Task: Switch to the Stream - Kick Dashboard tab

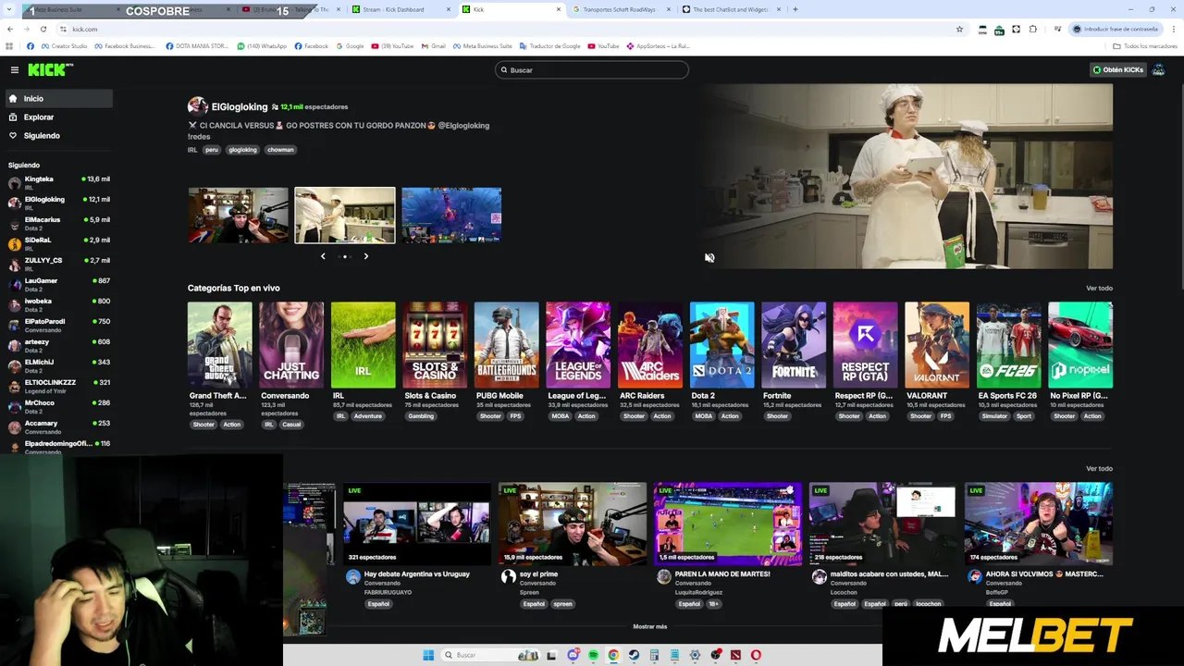Action: tap(401, 9)
